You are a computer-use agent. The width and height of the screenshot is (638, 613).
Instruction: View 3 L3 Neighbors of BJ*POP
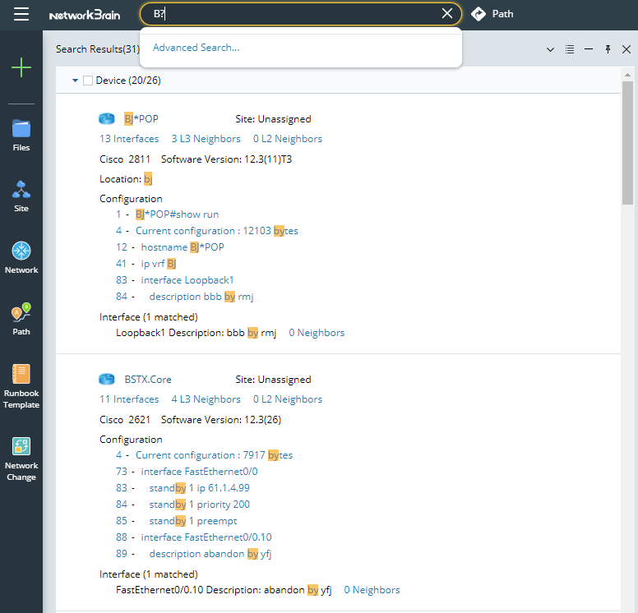pyautogui.click(x=206, y=139)
